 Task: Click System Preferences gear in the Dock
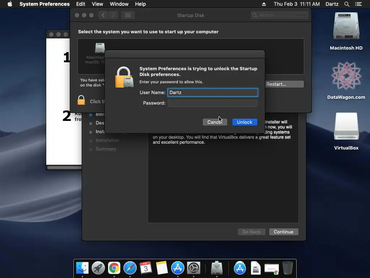194,268
